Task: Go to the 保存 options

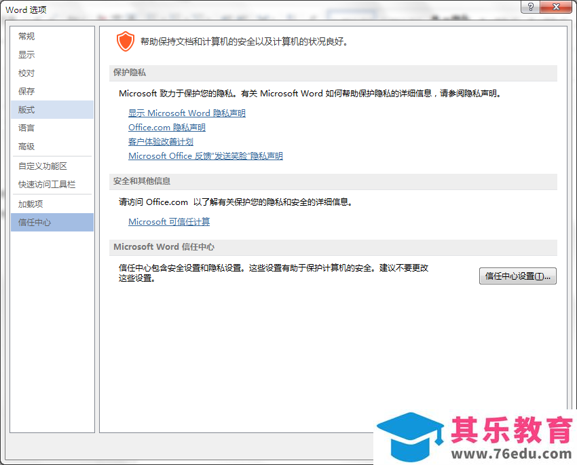Action: (x=52, y=91)
